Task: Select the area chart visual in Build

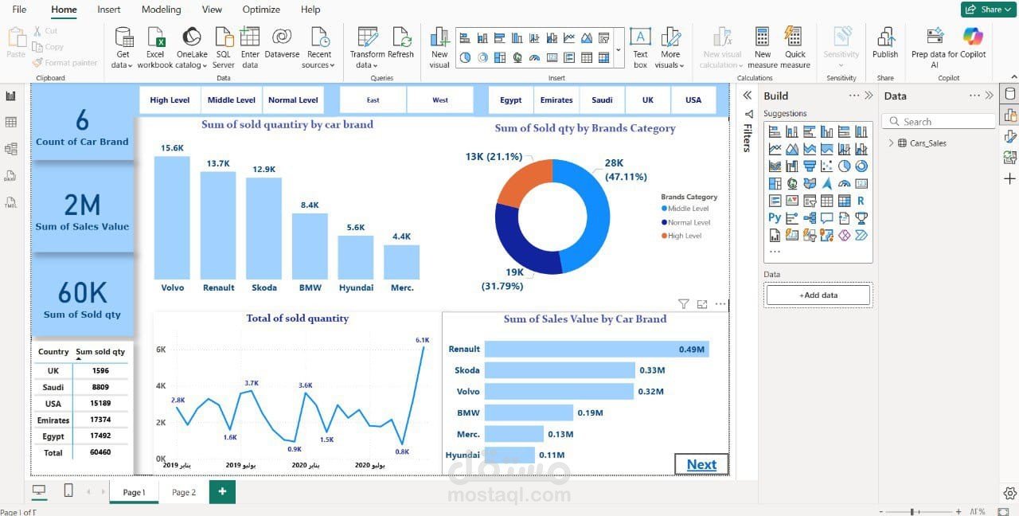Action: (x=792, y=149)
